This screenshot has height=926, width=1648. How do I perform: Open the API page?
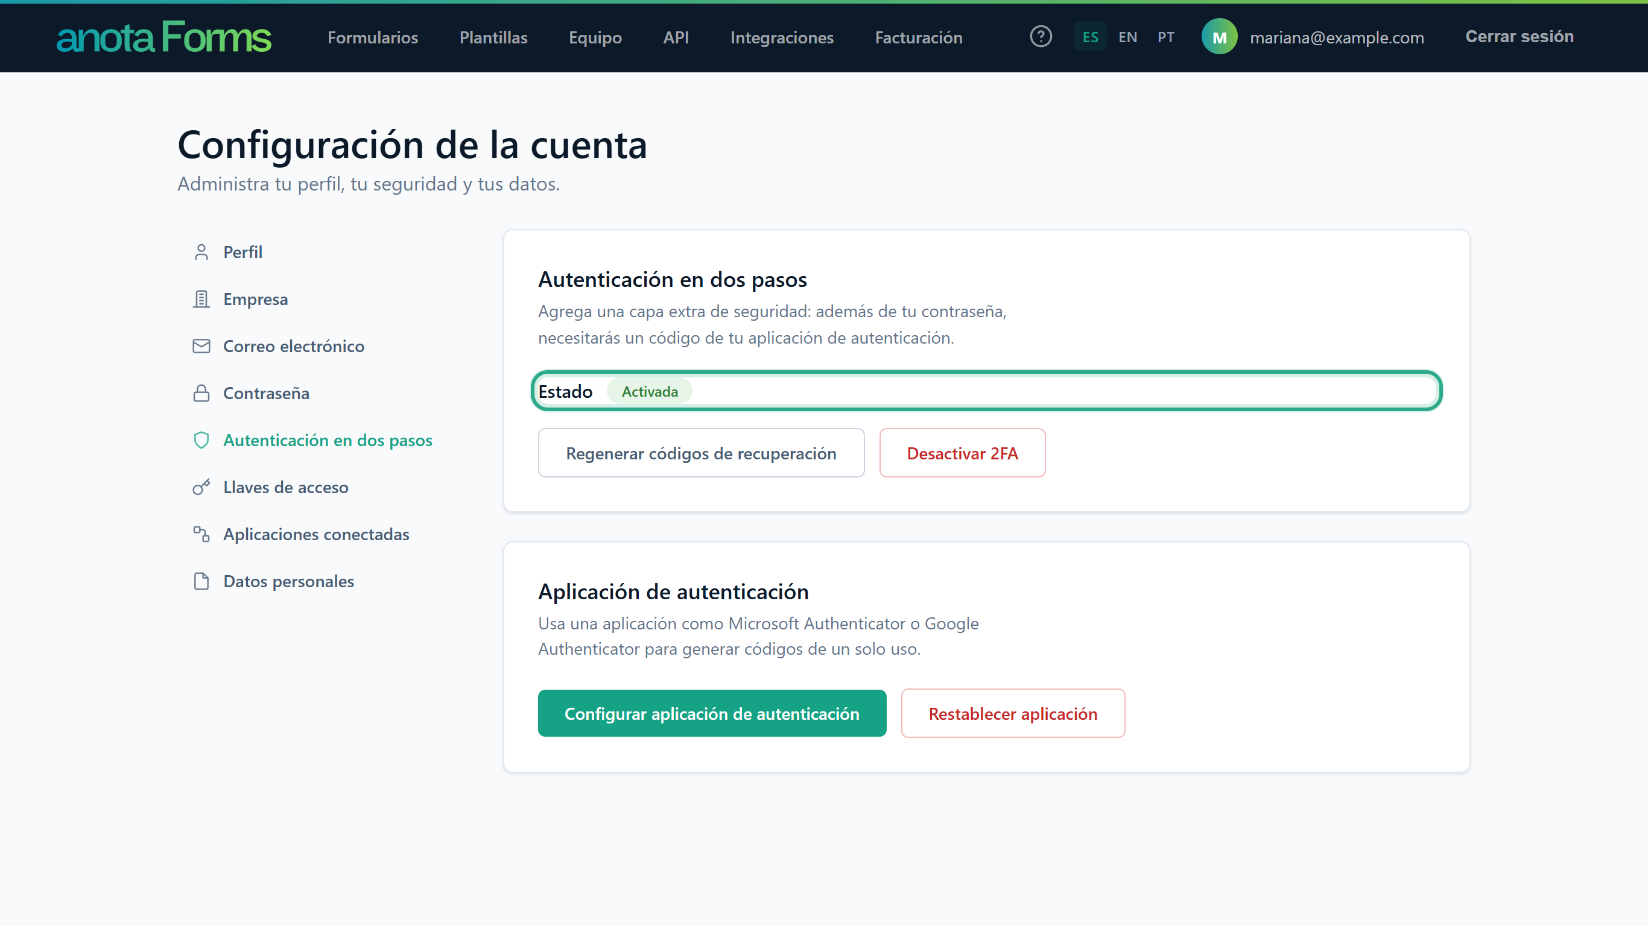[x=676, y=38]
